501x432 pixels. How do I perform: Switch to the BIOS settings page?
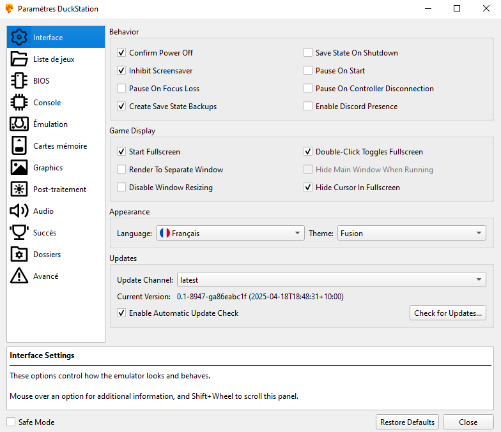56,80
